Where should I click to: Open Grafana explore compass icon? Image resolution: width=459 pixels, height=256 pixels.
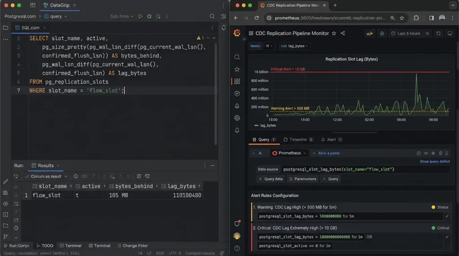(x=237, y=94)
